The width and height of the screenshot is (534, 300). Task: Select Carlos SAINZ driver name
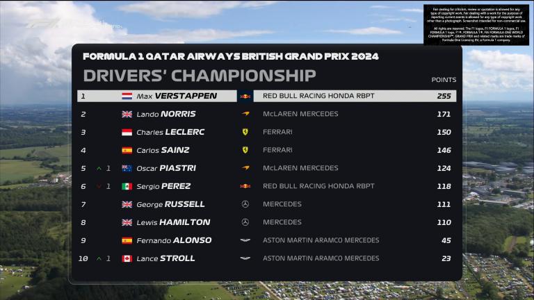tap(163, 150)
